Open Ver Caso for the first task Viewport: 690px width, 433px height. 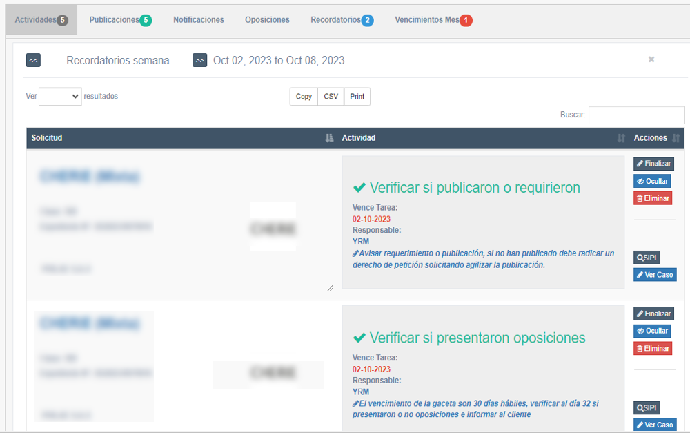654,274
